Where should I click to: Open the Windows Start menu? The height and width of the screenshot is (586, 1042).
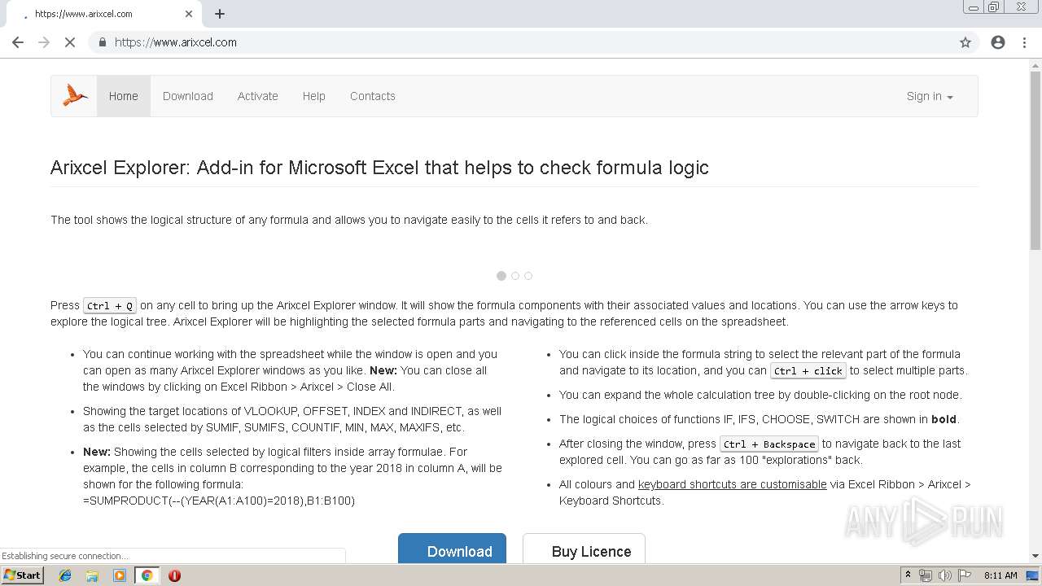tap(22, 575)
